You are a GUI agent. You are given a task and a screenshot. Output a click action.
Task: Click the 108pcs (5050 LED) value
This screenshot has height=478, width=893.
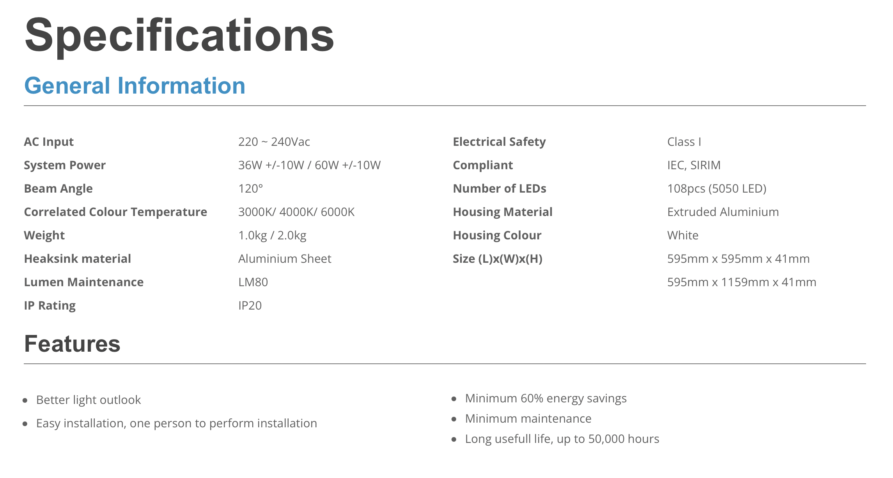click(x=717, y=189)
